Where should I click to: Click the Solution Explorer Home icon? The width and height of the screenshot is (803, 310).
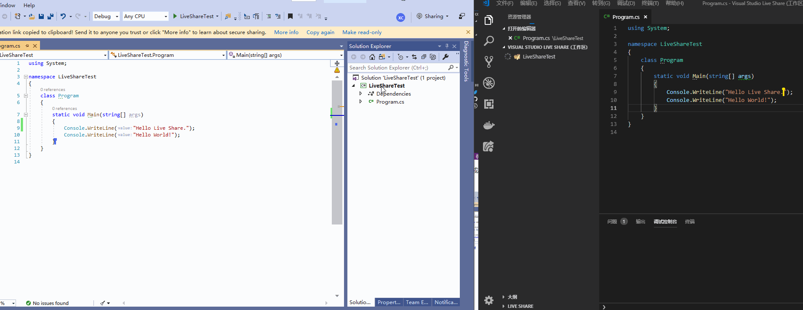[x=372, y=57]
